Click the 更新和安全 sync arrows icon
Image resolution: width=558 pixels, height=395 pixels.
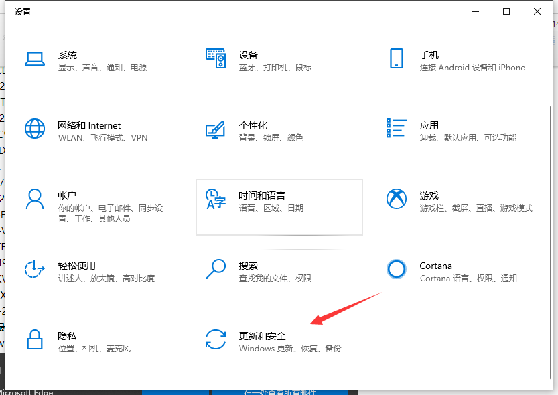click(x=216, y=339)
